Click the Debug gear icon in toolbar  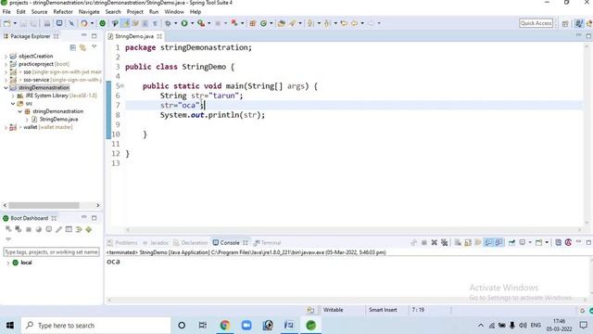pyautogui.click(x=168, y=23)
